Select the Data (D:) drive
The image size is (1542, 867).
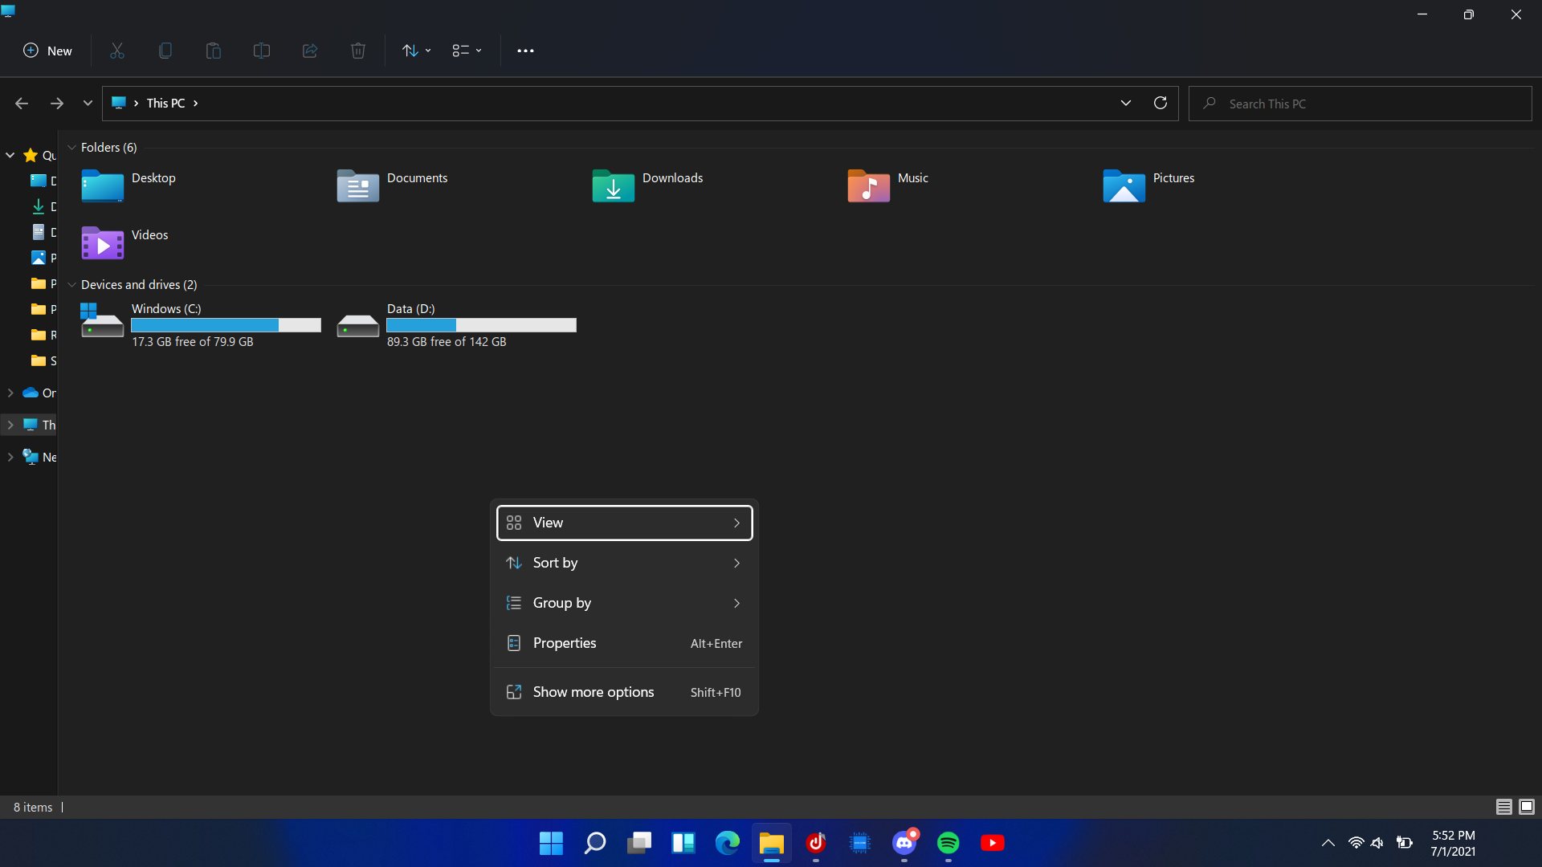(456, 324)
